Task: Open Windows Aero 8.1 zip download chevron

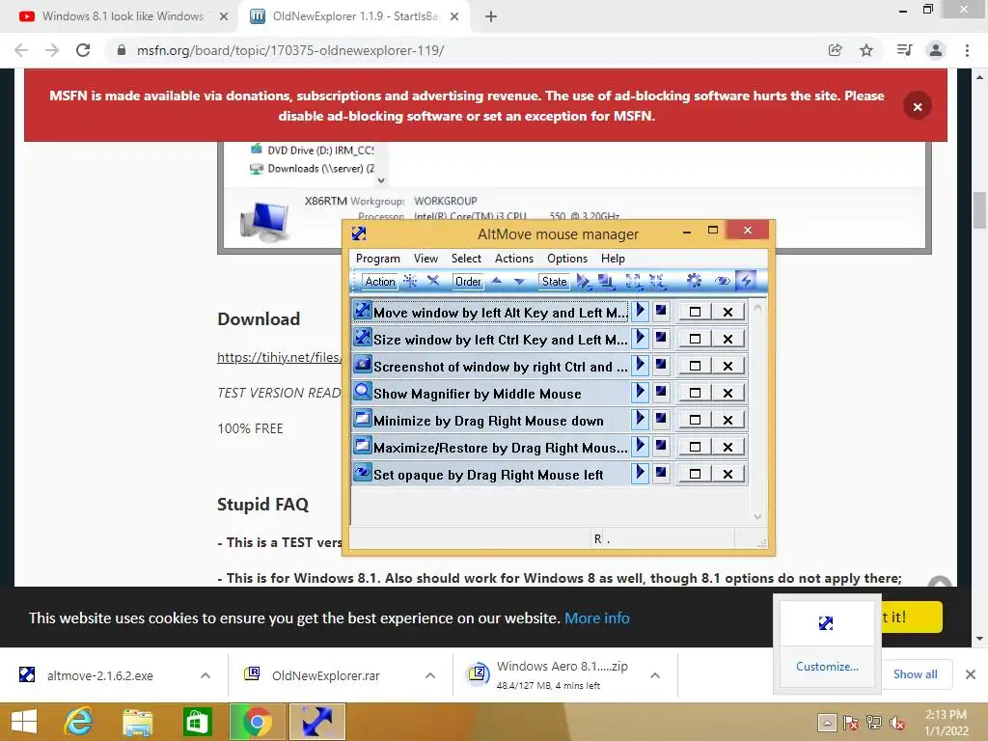Action: click(655, 675)
